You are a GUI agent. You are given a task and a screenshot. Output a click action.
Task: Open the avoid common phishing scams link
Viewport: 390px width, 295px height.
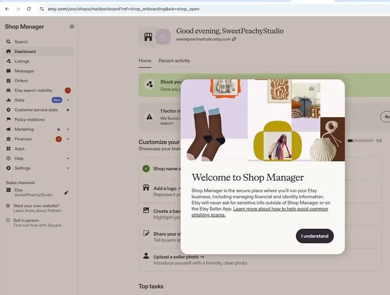pyautogui.click(x=260, y=212)
